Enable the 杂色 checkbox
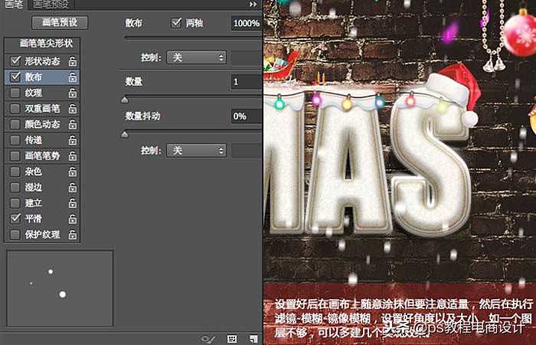The width and height of the screenshot is (536, 345). click(15, 172)
